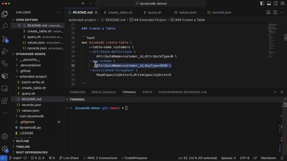Click the main* branch in status bar
Viewport: 287px width, 161px height.
[x=16, y=158]
